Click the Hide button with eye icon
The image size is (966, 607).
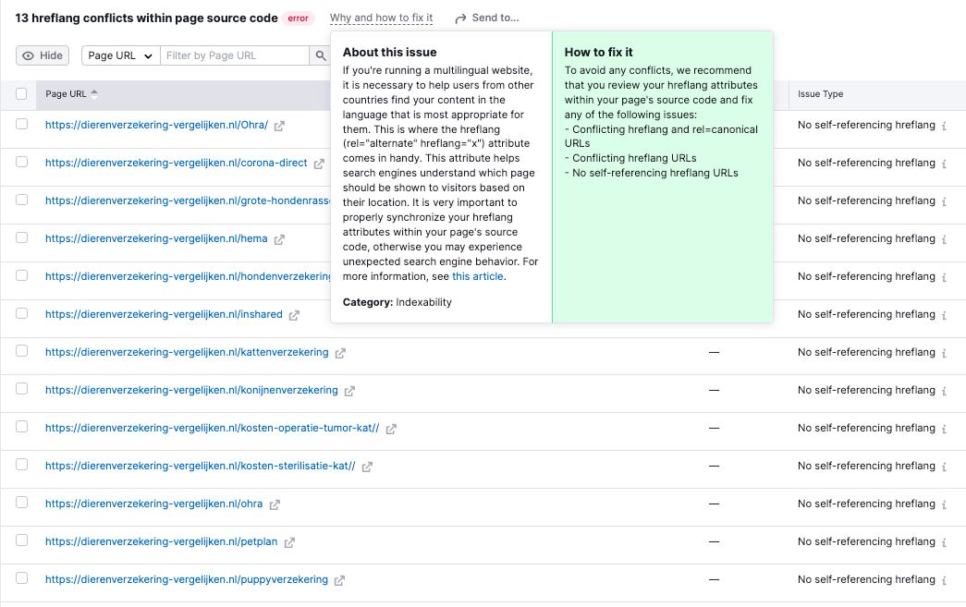(x=43, y=55)
